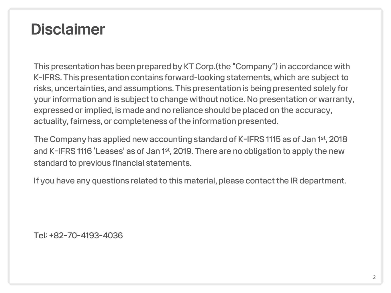Click the words "KT Corp."
Image resolution: width=391 pixels, height=293 pixels.
click(199, 66)
